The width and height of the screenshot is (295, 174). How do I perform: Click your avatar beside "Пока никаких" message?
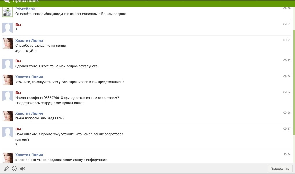[7, 132]
